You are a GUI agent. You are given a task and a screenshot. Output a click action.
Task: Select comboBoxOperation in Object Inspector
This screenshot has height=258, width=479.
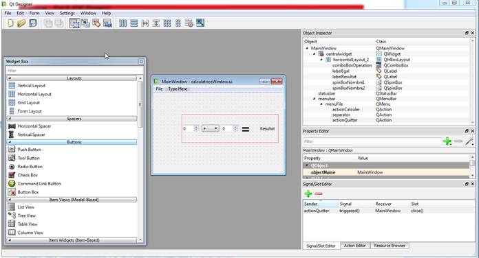coord(352,65)
